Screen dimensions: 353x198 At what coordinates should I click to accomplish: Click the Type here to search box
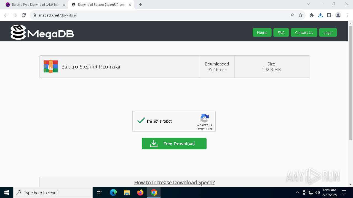(53, 193)
